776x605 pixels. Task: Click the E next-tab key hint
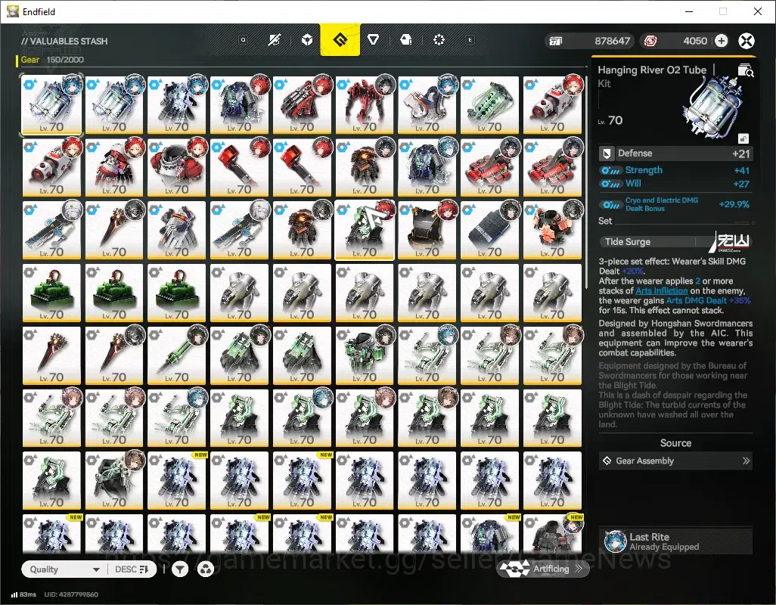pos(470,40)
